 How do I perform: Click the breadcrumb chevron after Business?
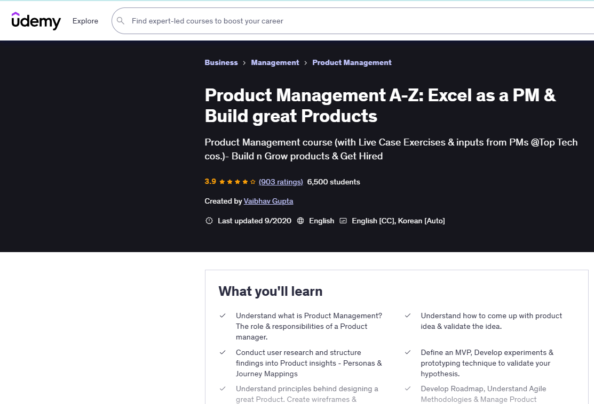coord(243,62)
